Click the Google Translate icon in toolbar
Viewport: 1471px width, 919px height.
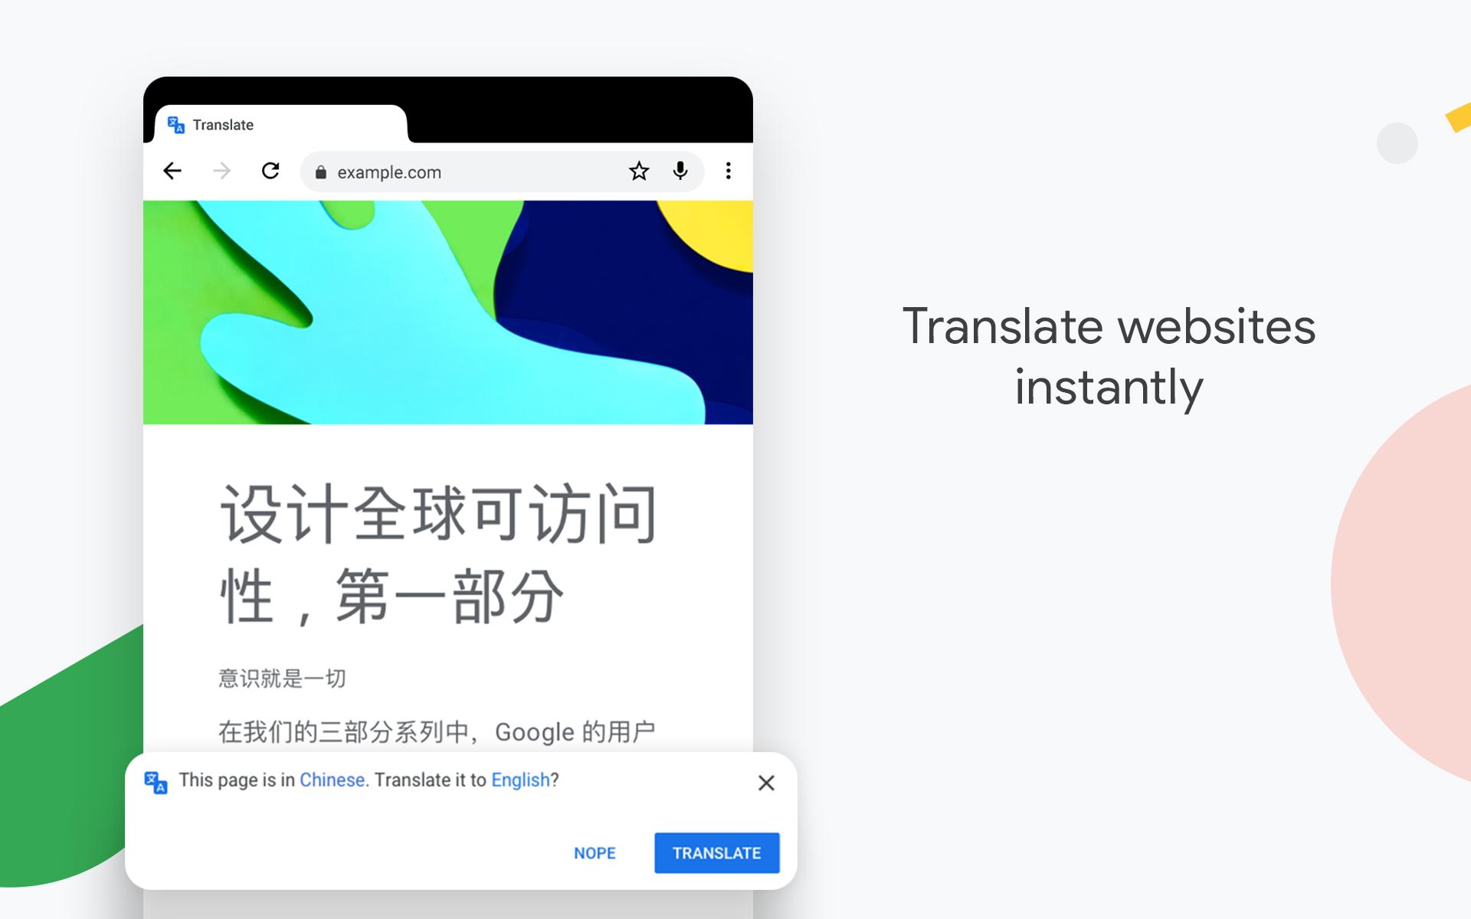click(175, 124)
